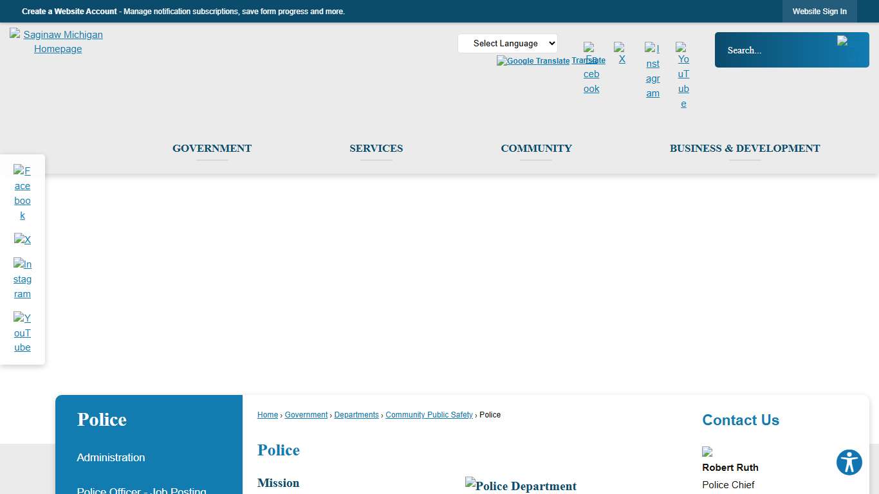Open the Government menu
This screenshot has width=879, height=494.
(212, 149)
